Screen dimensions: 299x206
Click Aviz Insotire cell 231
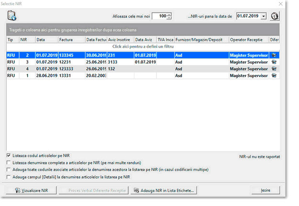pyautogui.click(x=121, y=55)
